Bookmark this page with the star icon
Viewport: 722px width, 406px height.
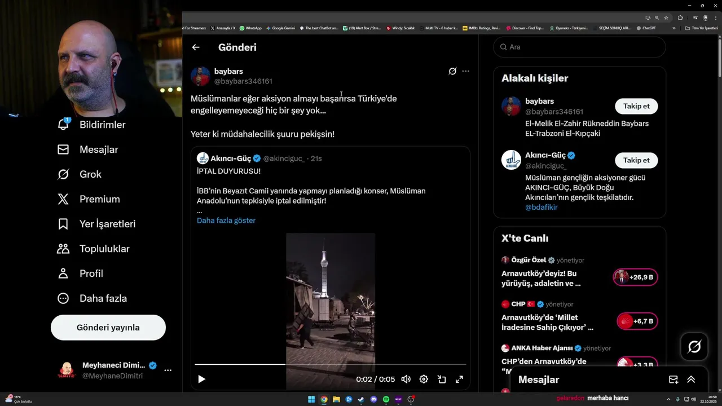(x=666, y=17)
